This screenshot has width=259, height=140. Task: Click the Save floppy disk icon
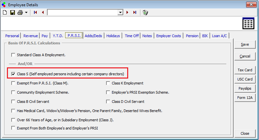click(x=12, y=12)
